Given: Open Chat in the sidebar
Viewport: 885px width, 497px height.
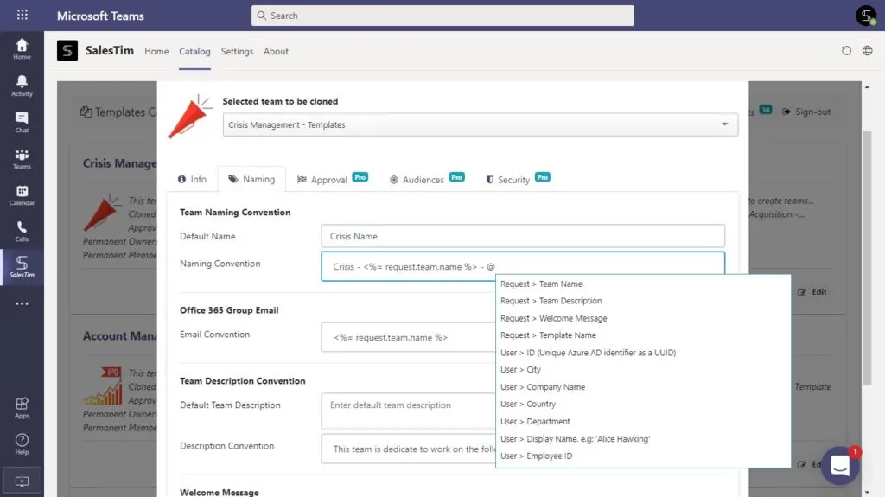Looking at the screenshot, I should [x=22, y=122].
